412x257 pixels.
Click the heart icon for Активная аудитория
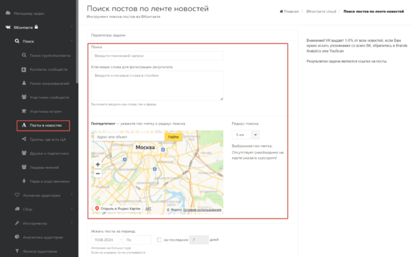point(17,195)
